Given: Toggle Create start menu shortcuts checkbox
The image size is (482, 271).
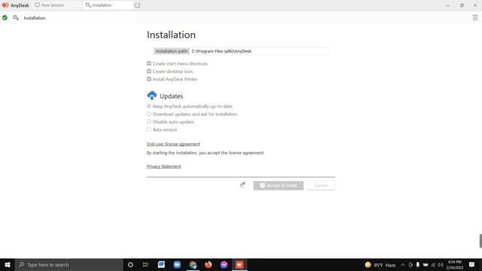Looking at the screenshot, I should (149, 63).
